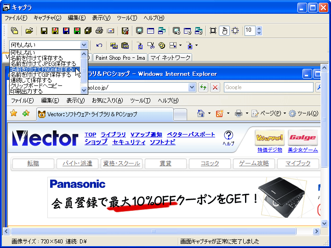
Task: Click the image view's vertical scroll-down arrow
Action: click(324, 223)
